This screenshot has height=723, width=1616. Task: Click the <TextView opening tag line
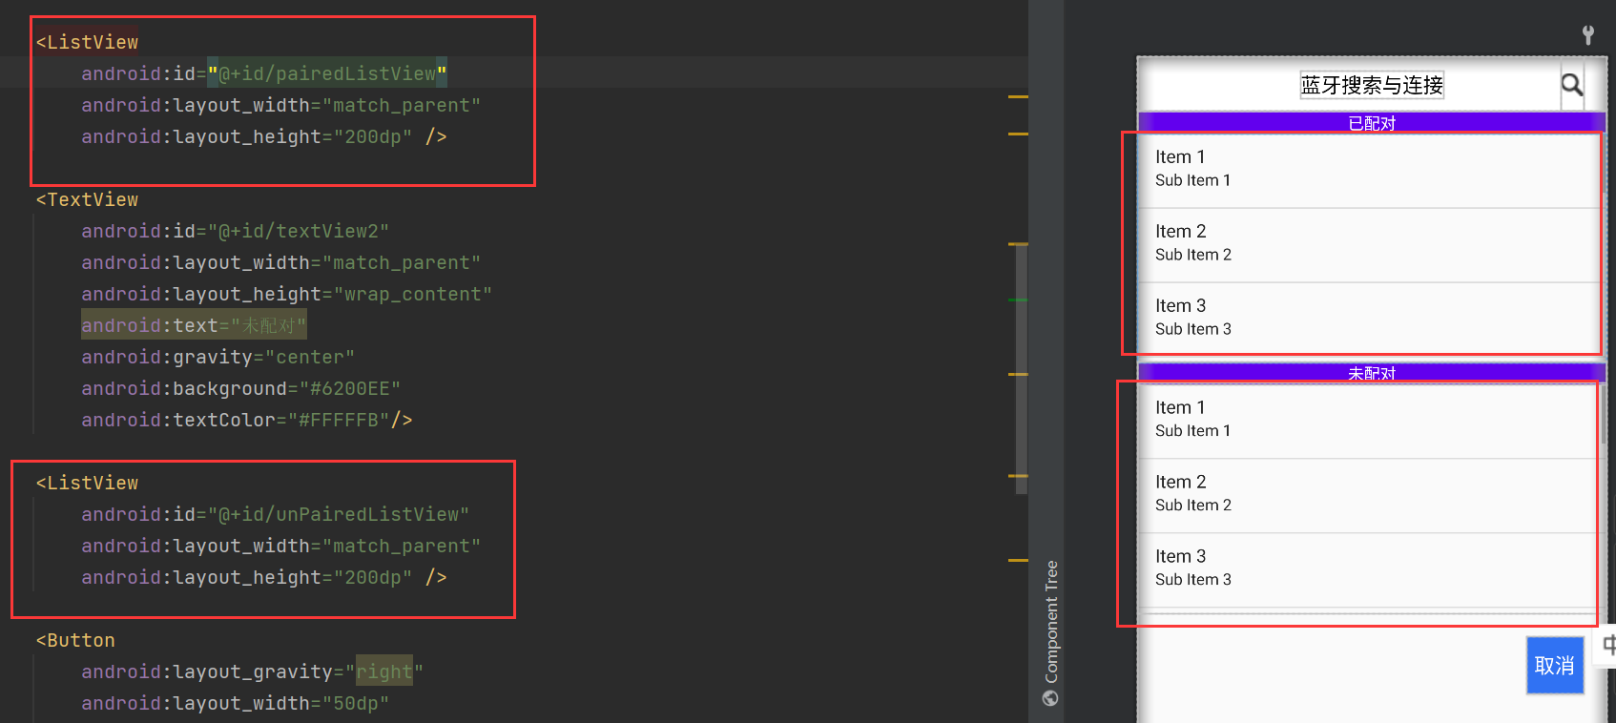click(87, 199)
